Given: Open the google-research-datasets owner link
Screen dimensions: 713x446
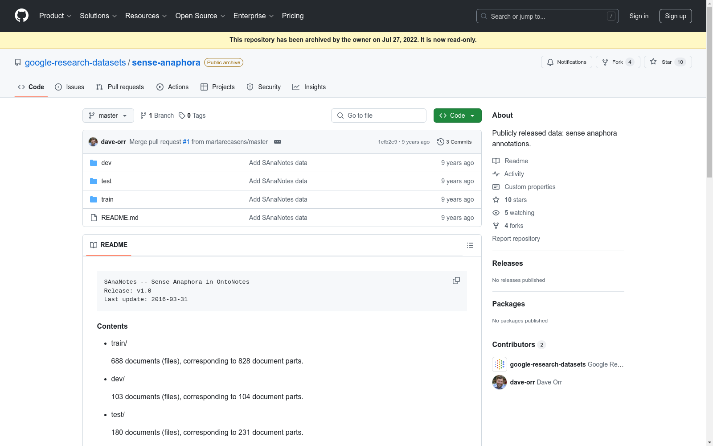Looking at the screenshot, I should pyautogui.click(x=75, y=62).
